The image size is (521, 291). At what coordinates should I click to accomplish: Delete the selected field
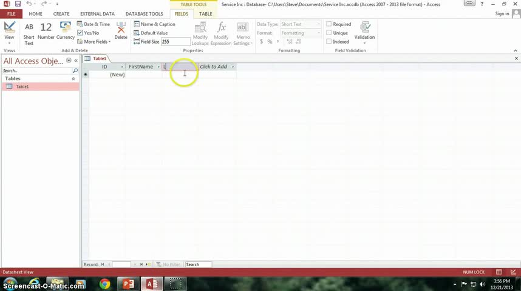click(121, 30)
